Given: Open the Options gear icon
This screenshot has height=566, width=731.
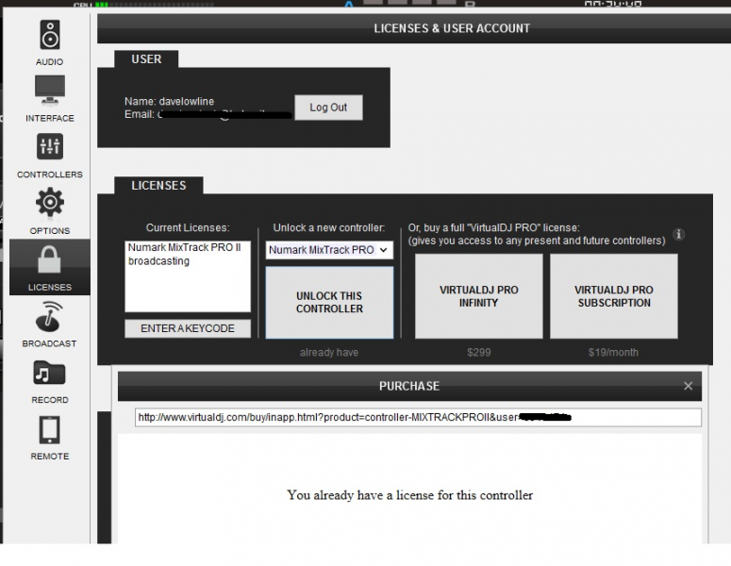Looking at the screenshot, I should (x=50, y=202).
